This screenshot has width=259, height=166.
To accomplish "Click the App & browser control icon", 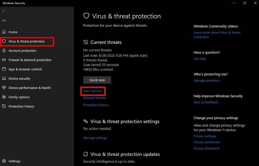I will (4, 69).
